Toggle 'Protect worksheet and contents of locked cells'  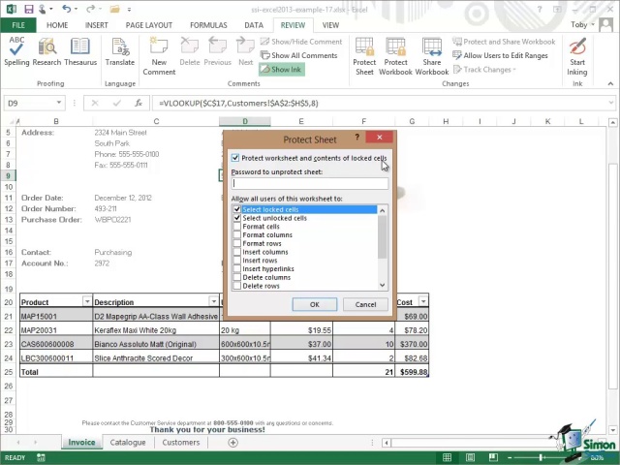pos(235,158)
